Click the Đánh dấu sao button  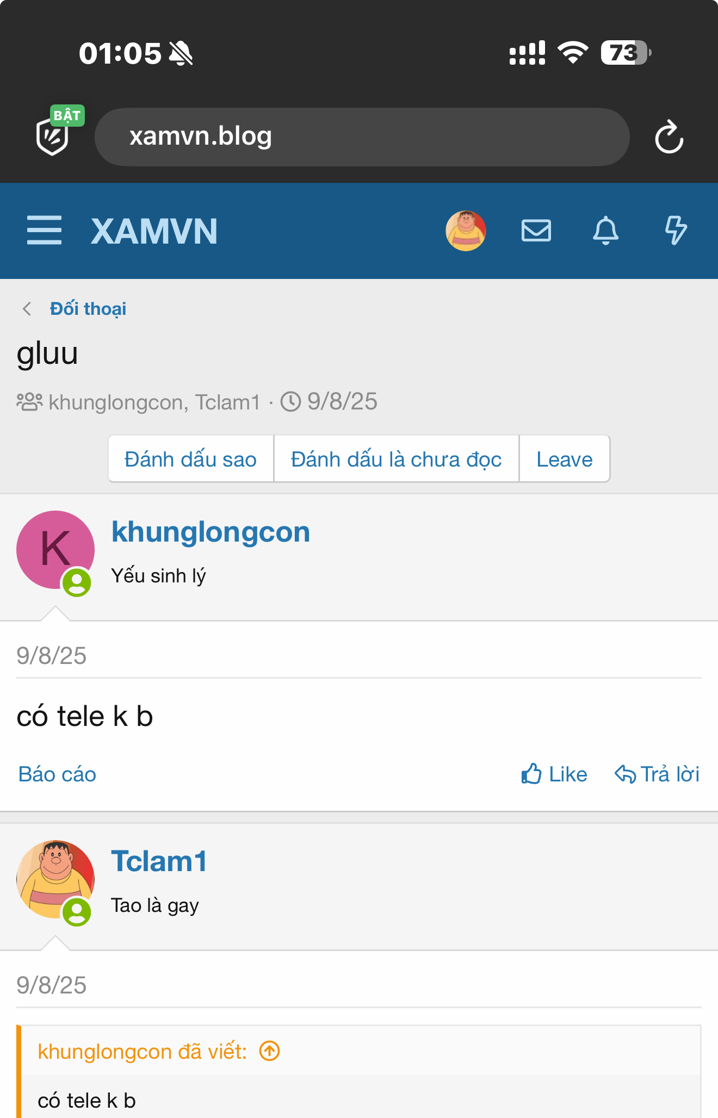tap(190, 459)
